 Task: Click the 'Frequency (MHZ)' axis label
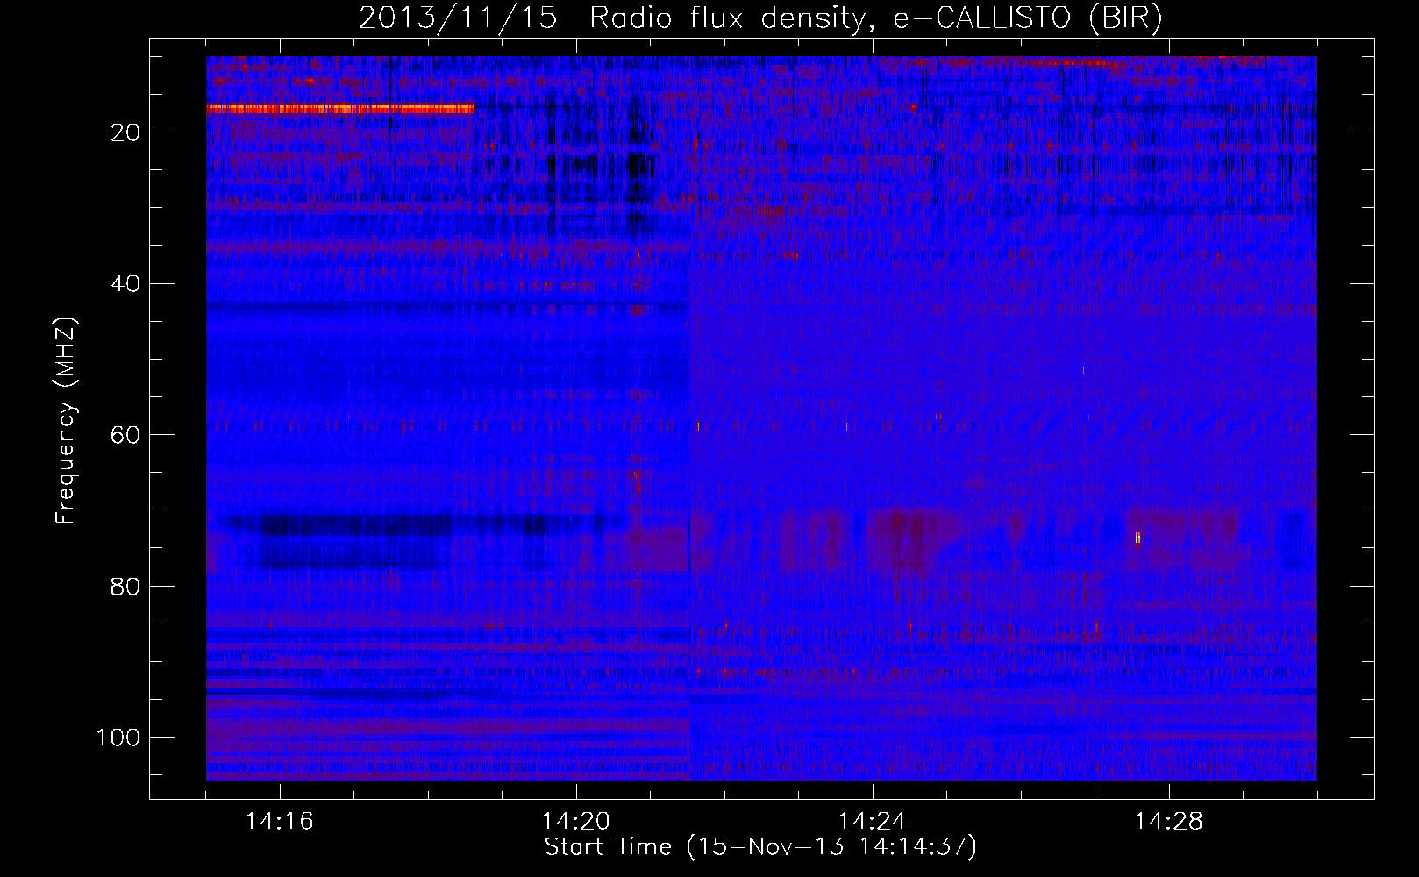tap(66, 421)
